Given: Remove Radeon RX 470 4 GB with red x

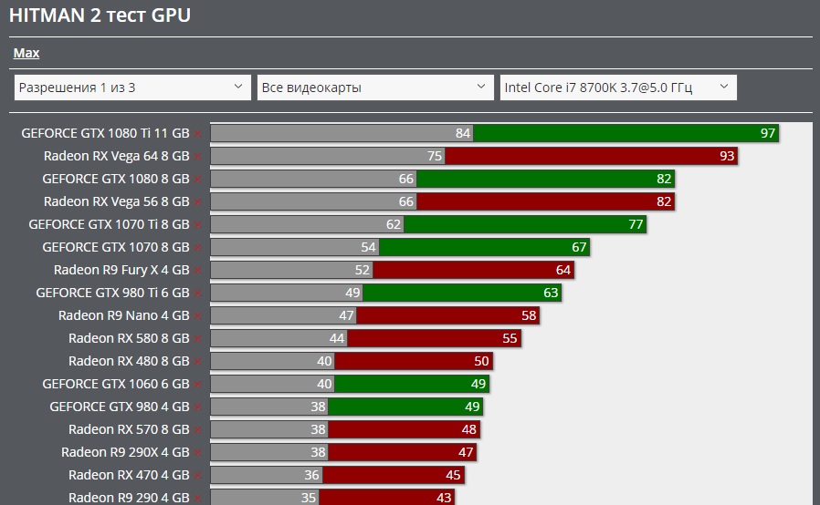Looking at the screenshot, I should click(x=197, y=476).
